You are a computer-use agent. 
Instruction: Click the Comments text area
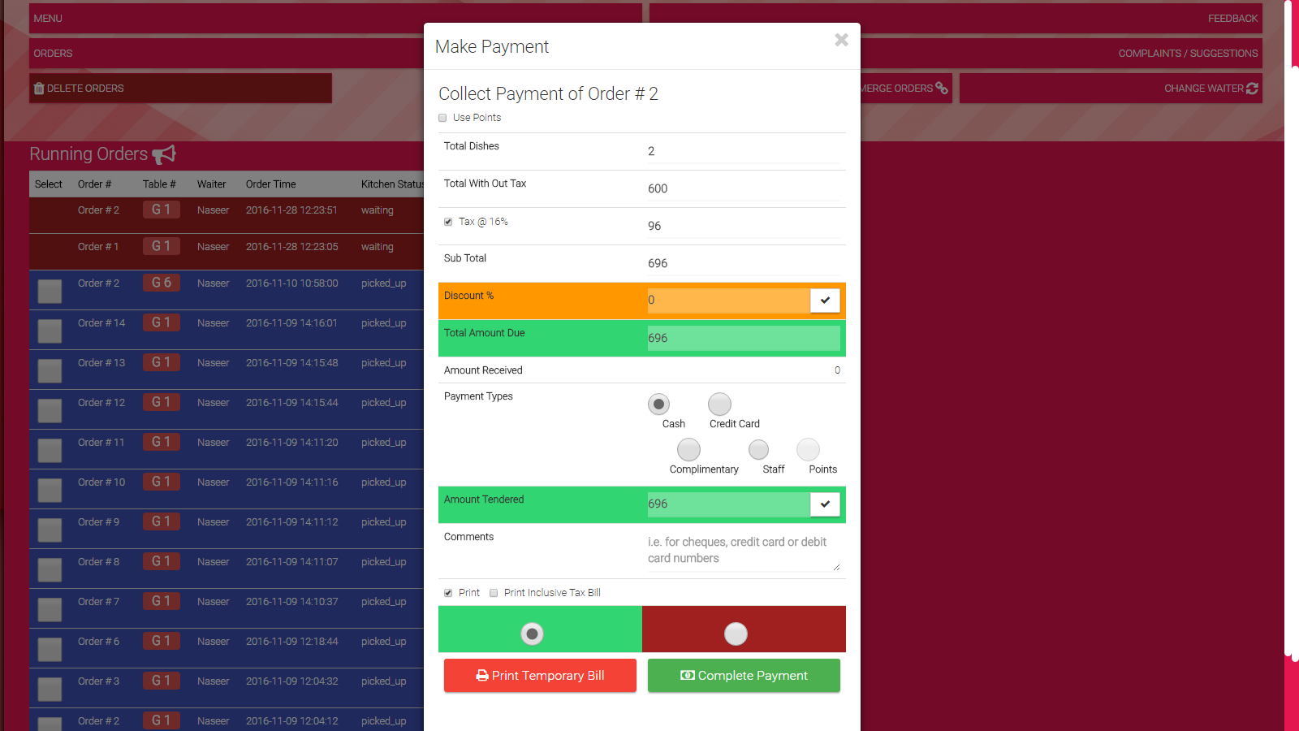pyautogui.click(x=742, y=551)
